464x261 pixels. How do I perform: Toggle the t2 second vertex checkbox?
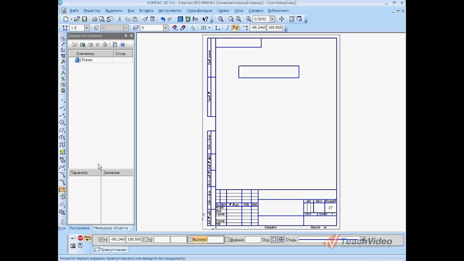click(x=145, y=240)
